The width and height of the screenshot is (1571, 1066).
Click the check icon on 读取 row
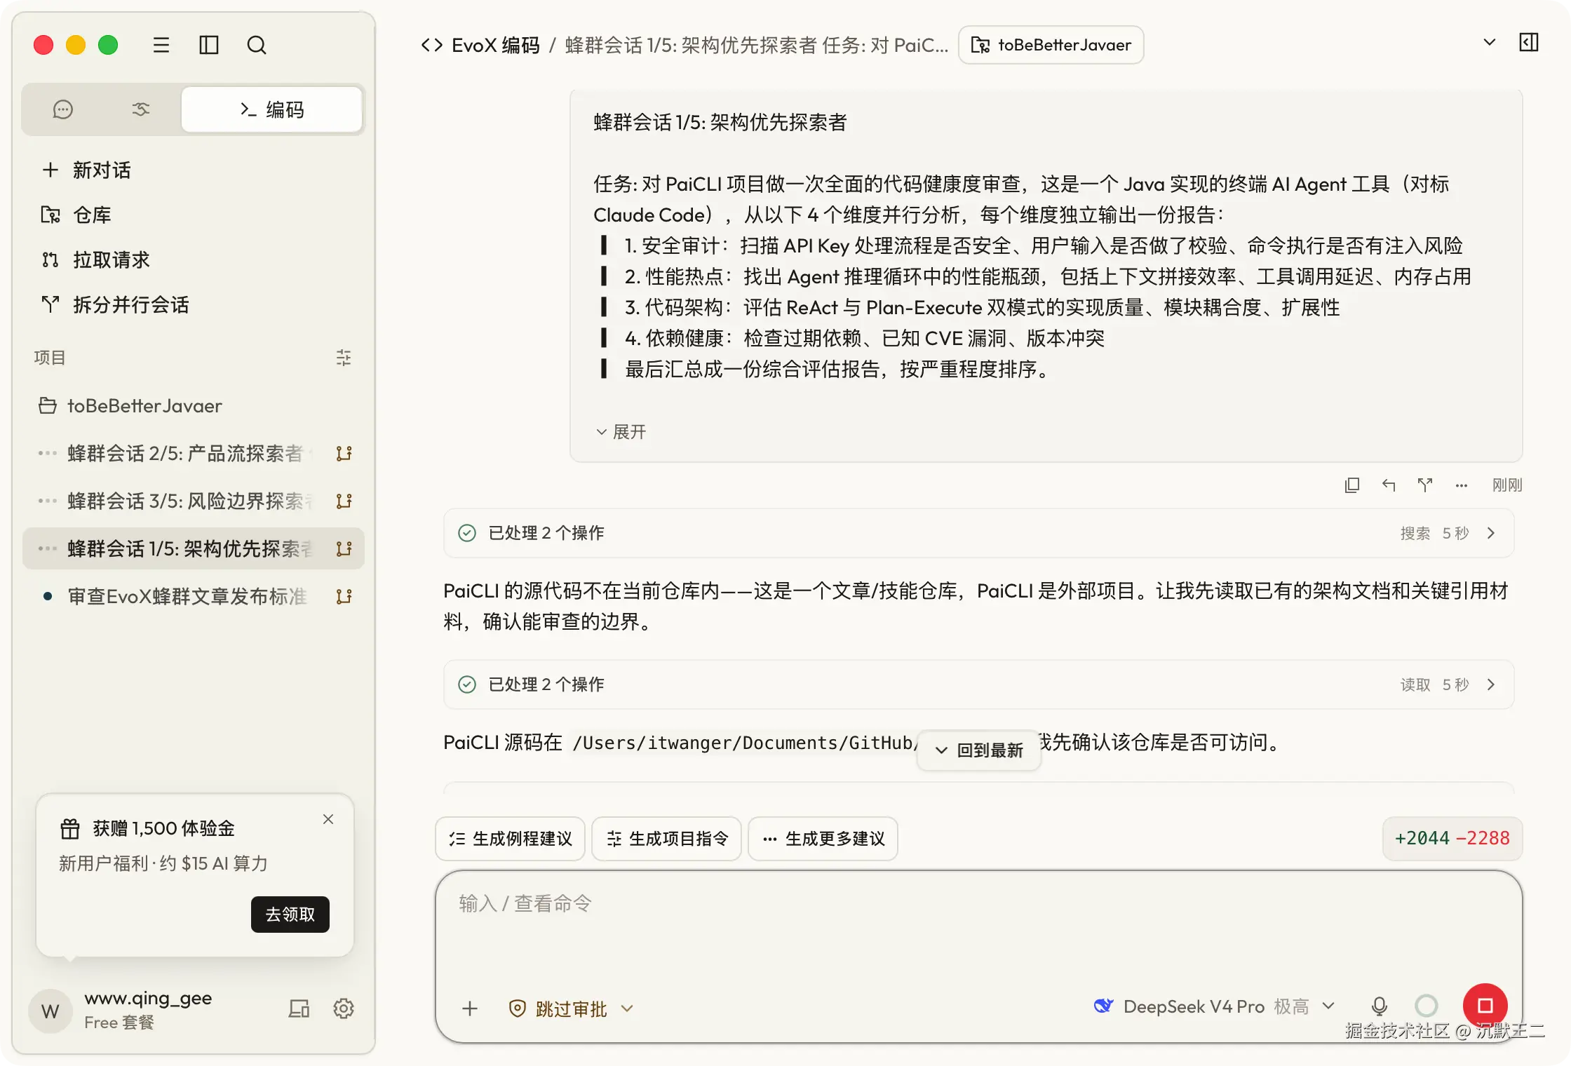[x=467, y=684]
